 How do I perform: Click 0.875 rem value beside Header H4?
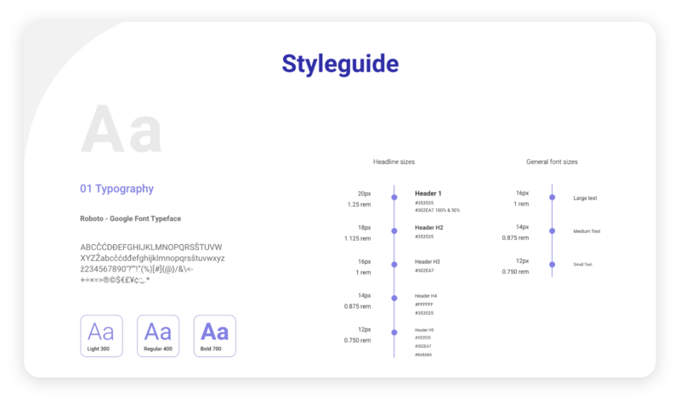357,306
